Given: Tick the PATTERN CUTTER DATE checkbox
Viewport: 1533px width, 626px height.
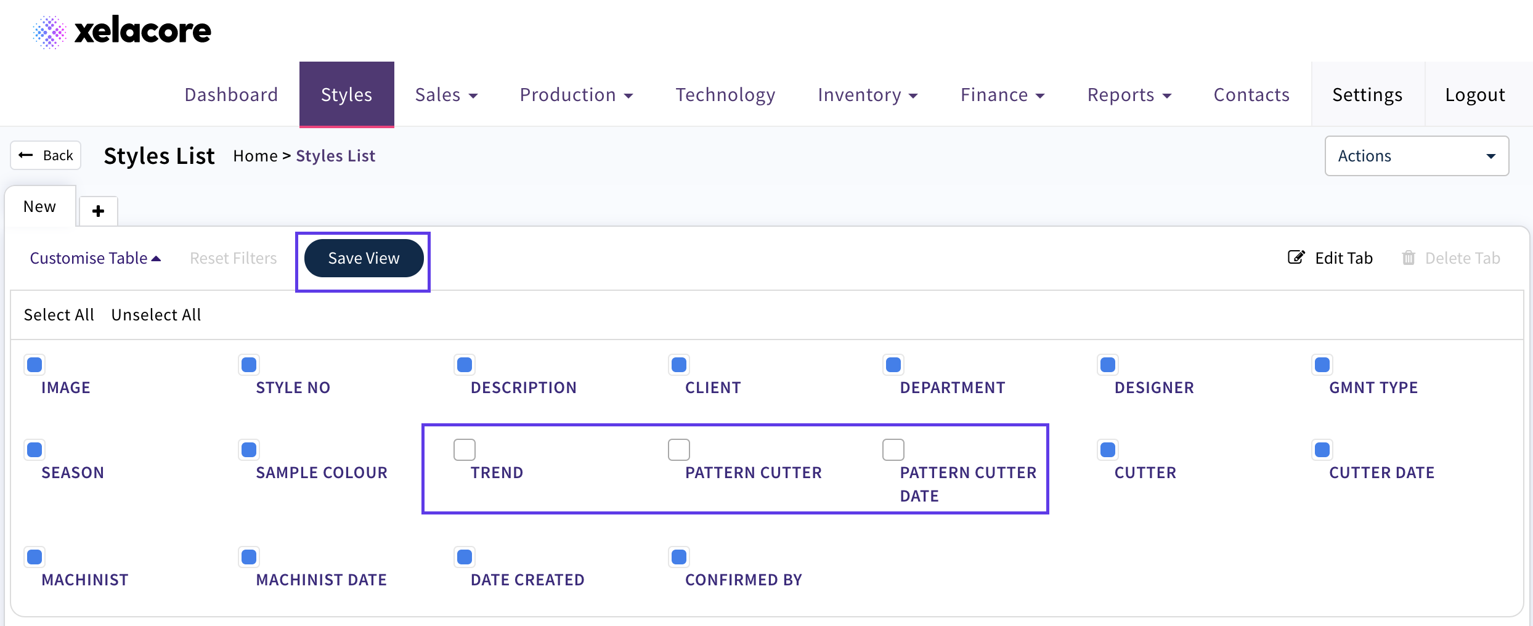Looking at the screenshot, I should click(893, 450).
